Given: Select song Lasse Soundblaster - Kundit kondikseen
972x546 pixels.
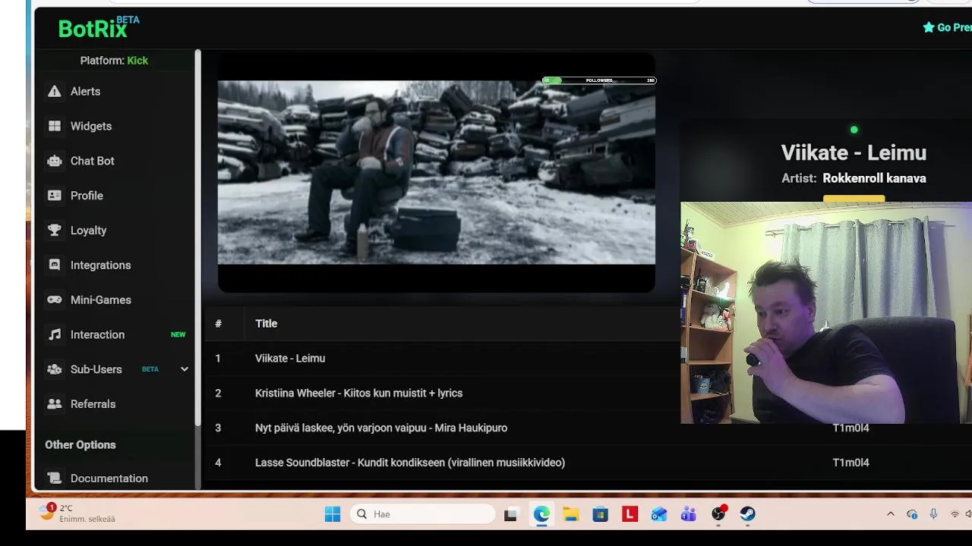Looking at the screenshot, I should coord(410,463).
